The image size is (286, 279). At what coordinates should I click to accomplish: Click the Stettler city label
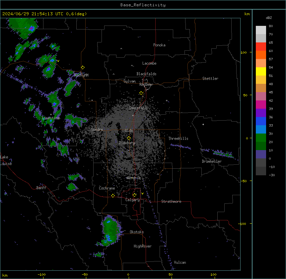point(210,79)
